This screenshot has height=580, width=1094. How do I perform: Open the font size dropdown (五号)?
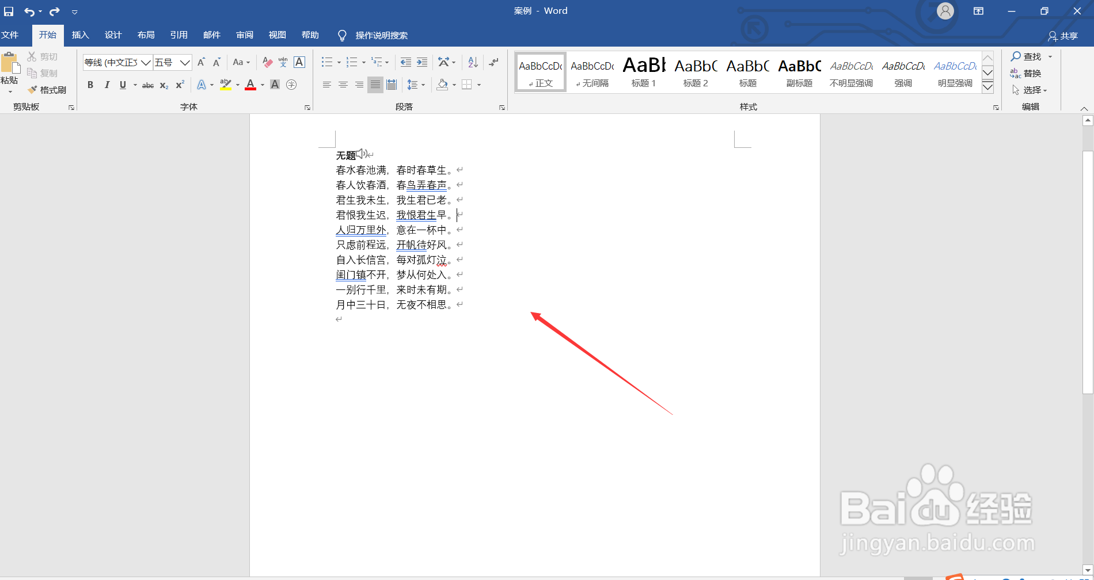point(185,62)
